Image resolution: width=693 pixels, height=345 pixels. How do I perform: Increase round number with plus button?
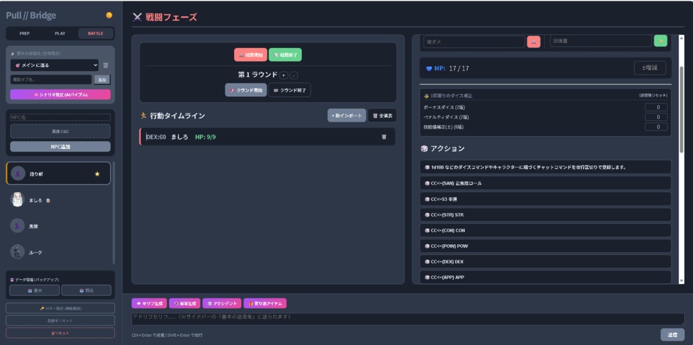[284, 76]
